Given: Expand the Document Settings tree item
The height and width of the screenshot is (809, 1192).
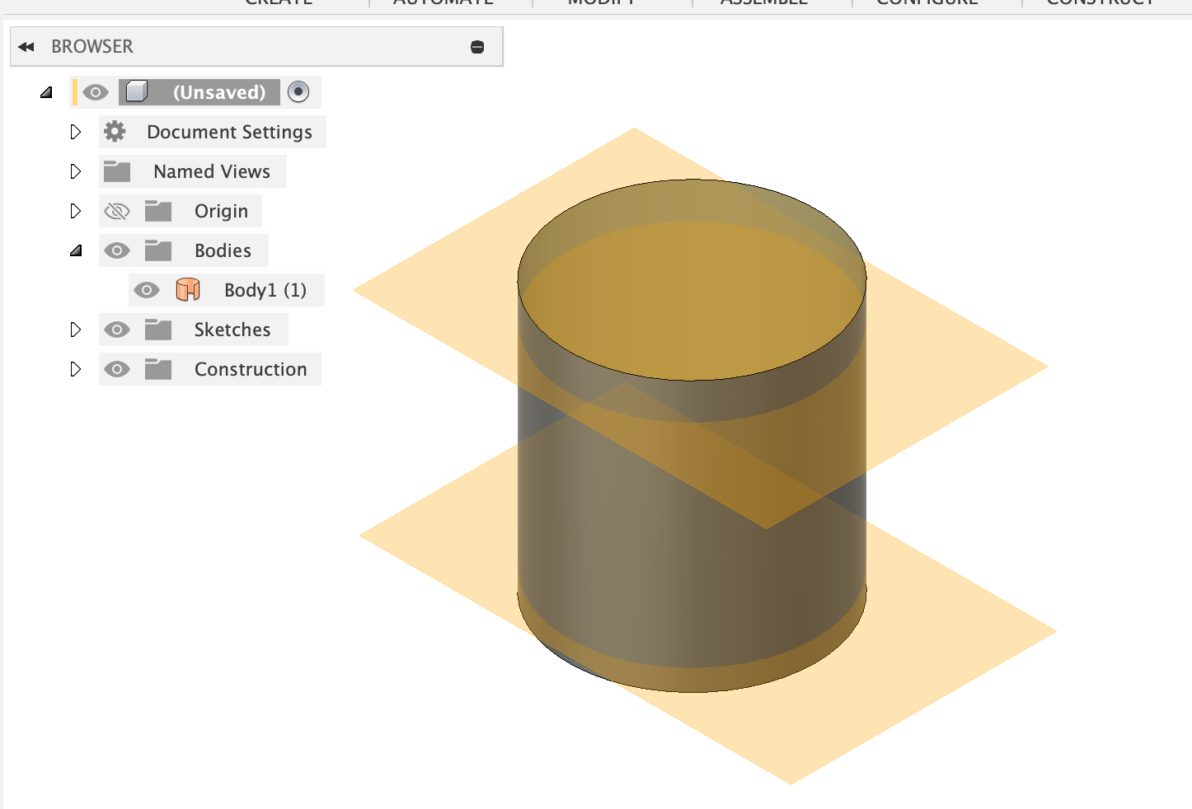Looking at the screenshot, I should tap(75, 132).
